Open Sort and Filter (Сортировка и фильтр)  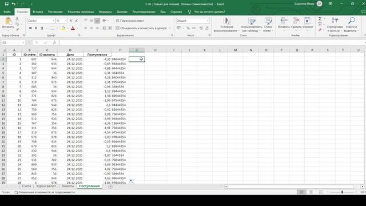point(335,25)
